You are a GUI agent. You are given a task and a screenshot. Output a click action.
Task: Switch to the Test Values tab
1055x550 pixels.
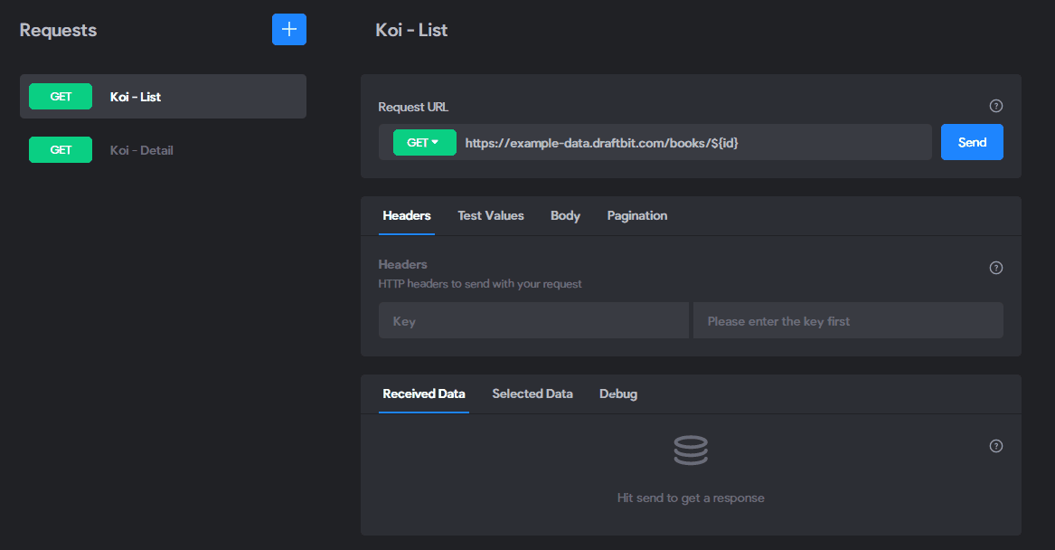[491, 215]
